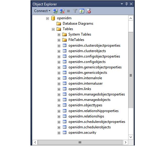The image size is (168, 147).
Task: Expand the FileTables folder
Action: coord(59,40)
